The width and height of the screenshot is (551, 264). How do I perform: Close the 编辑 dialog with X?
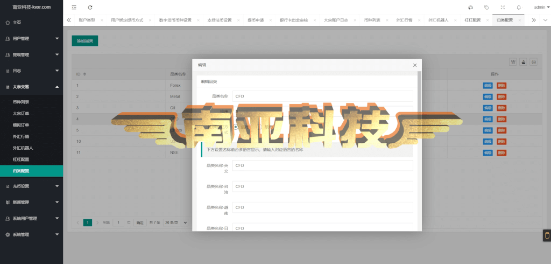click(x=415, y=65)
